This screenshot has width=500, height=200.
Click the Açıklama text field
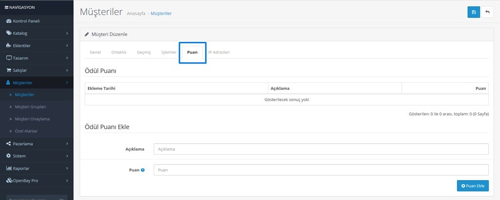(x=321, y=149)
